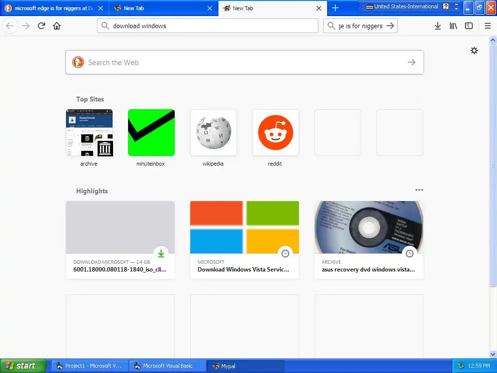Screen dimensions: 497x373
Task: Click the DuckDuckGo logo in the search field
Action: click(78, 62)
